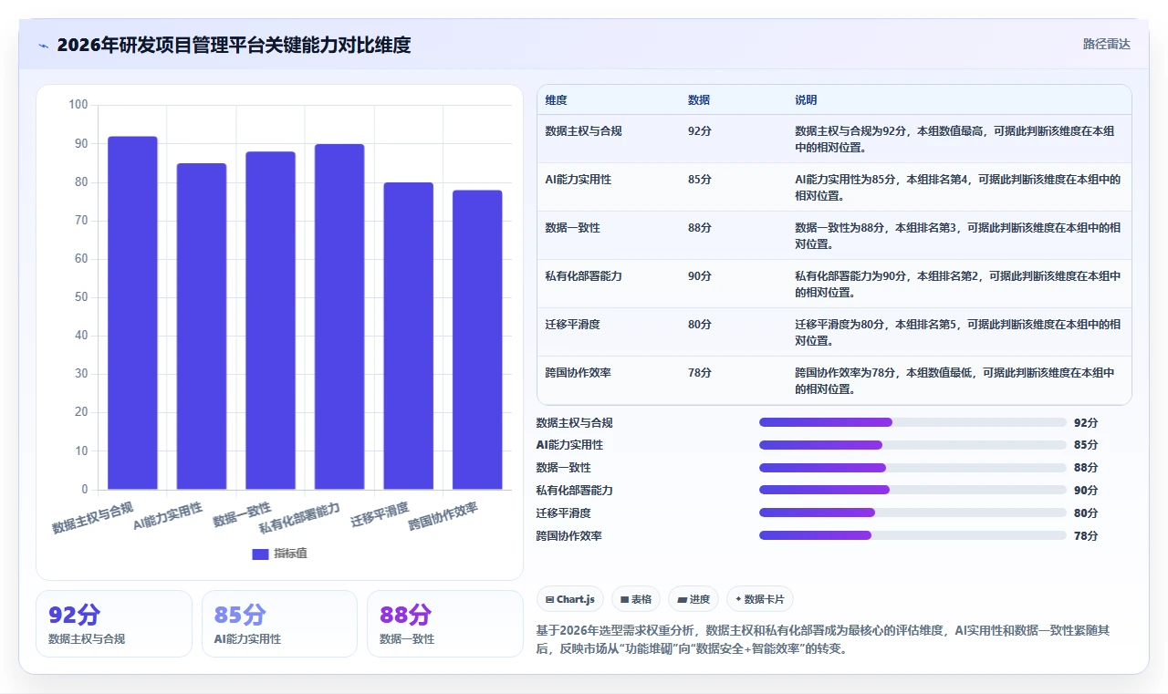The height and width of the screenshot is (694, 1168).
Task: Click the description mentioning 本组数值最高
Action: pos(955,140)
